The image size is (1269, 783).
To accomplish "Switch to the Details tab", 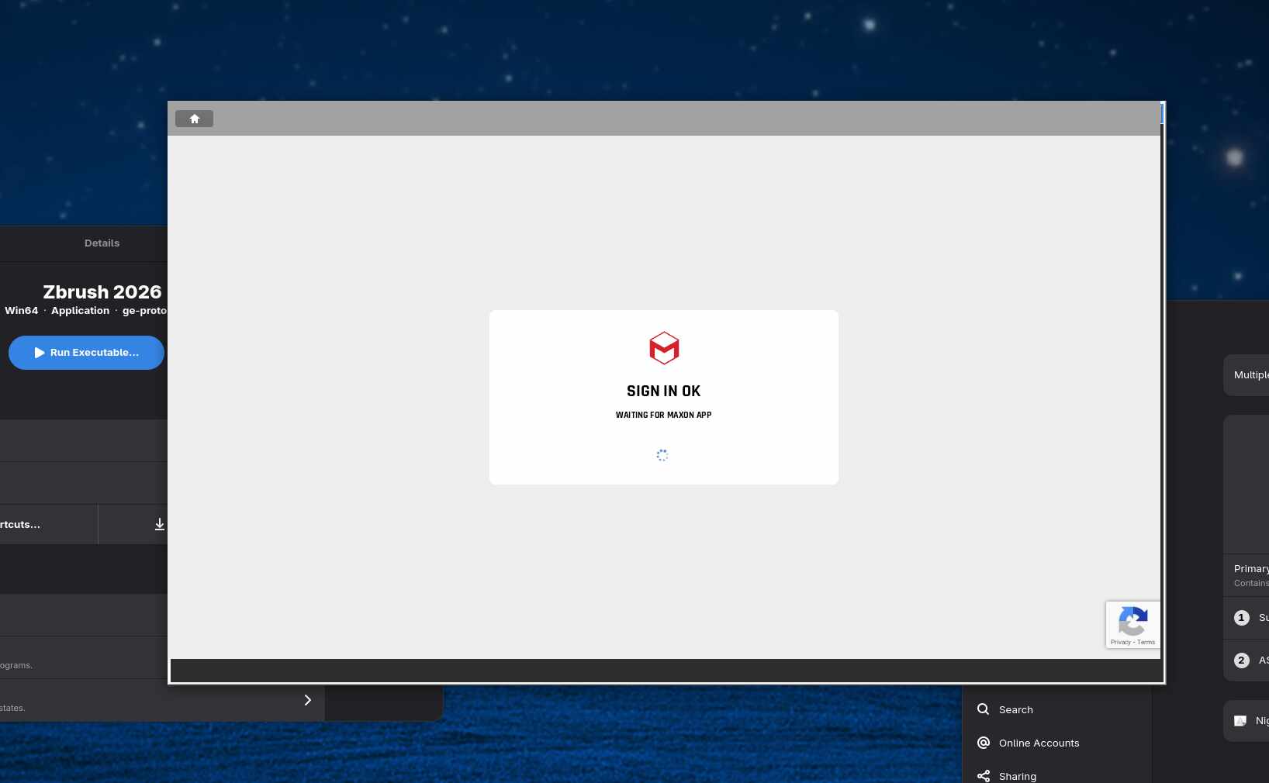I will coord(102,243).
